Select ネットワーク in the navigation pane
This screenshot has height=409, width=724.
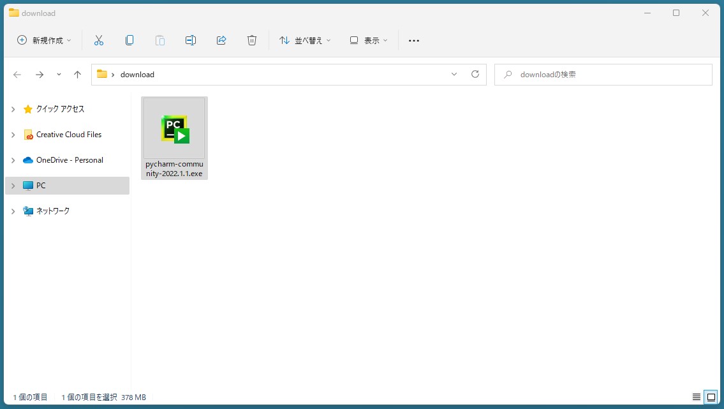click(53, 211)
